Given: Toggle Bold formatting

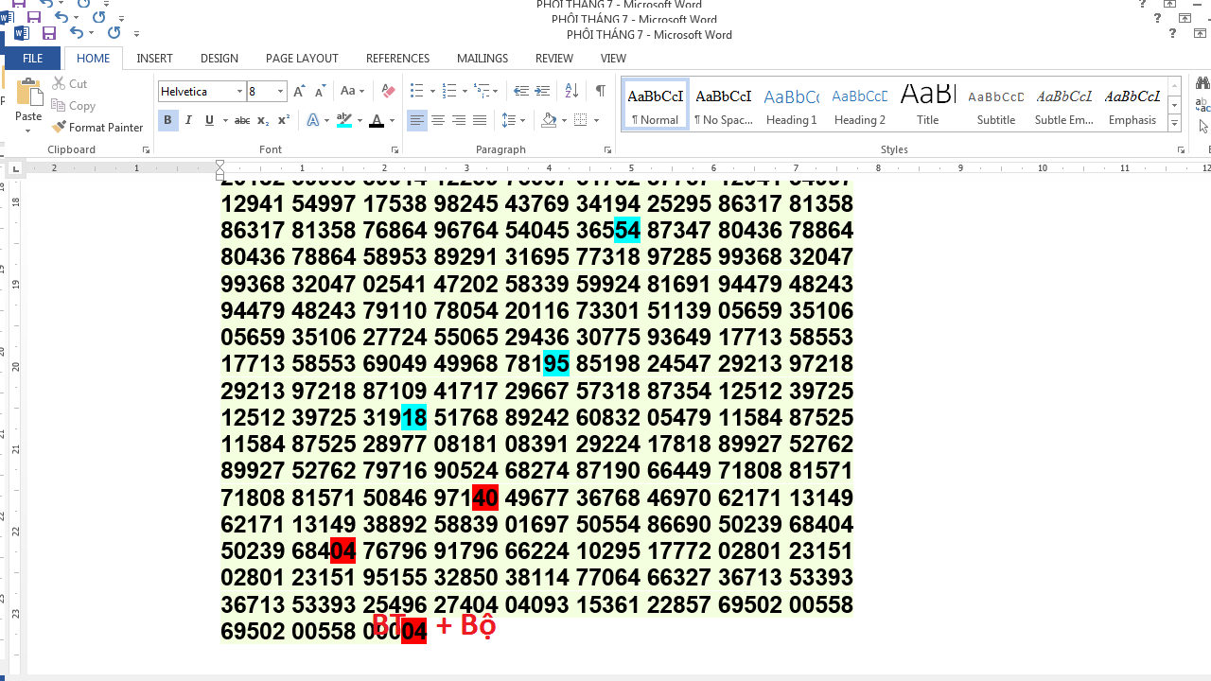Looking at the screenshot, I should pos(167,120).
